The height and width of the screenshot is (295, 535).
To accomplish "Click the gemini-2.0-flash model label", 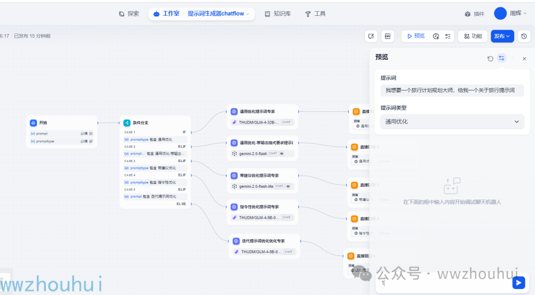I will click(253, 154).
